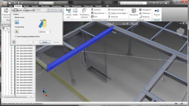Collapse the top node in model tree
The height and width of the screenshot is (106, 189).
tap(9, 32)
